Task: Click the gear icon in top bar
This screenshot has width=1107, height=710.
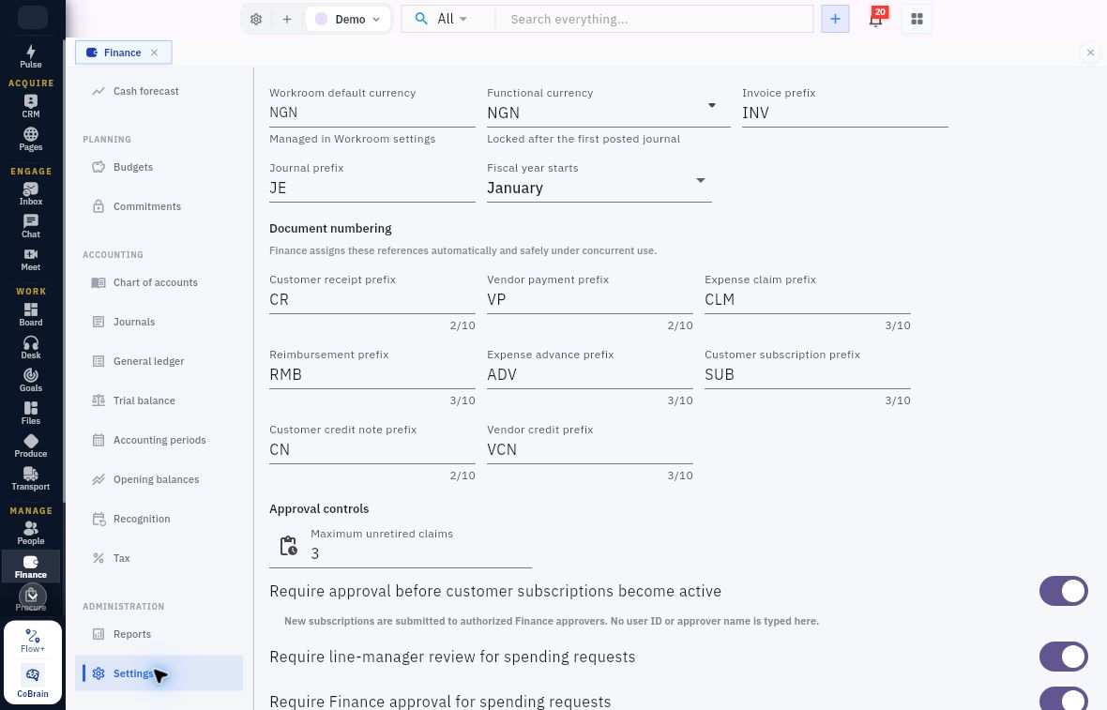Action: 256,19
